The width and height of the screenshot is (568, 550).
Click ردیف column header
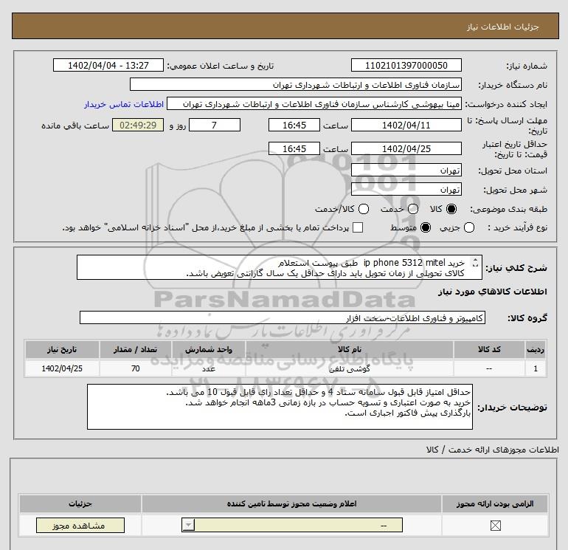(536, 349)
